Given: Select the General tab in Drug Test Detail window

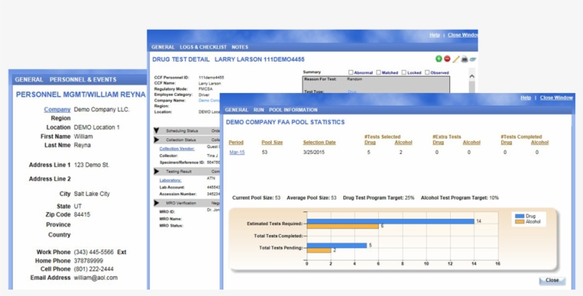Looking at the screenshot, I should click(x=163, y=47).
